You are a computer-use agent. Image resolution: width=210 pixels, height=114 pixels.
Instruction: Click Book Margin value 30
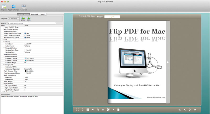tap(25, 81)
